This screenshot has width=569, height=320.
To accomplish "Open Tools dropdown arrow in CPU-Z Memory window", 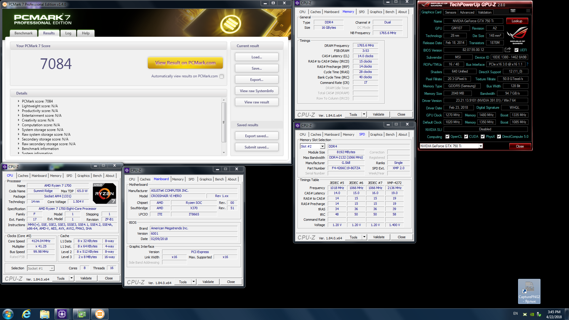I will (364, 114).
